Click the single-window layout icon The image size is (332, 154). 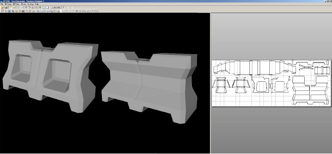click(47, 7)
